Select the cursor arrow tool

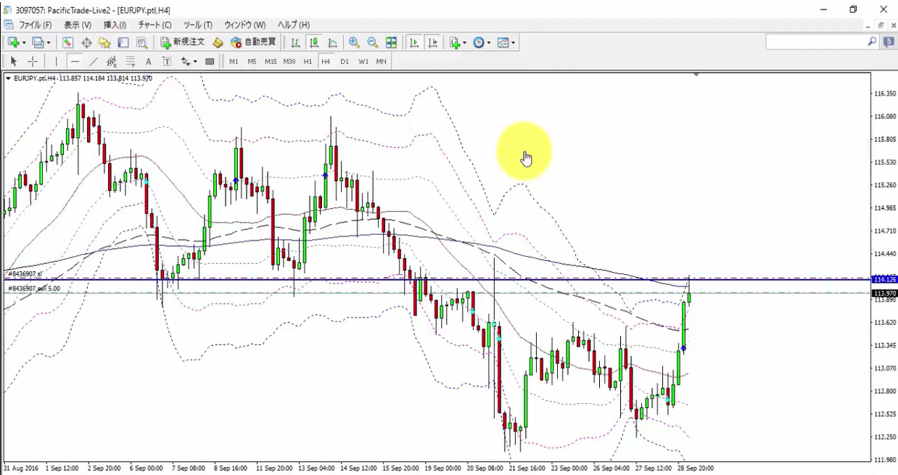pos(14,62)
